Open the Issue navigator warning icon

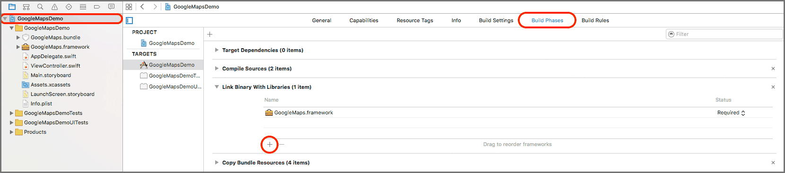point(55,7)
